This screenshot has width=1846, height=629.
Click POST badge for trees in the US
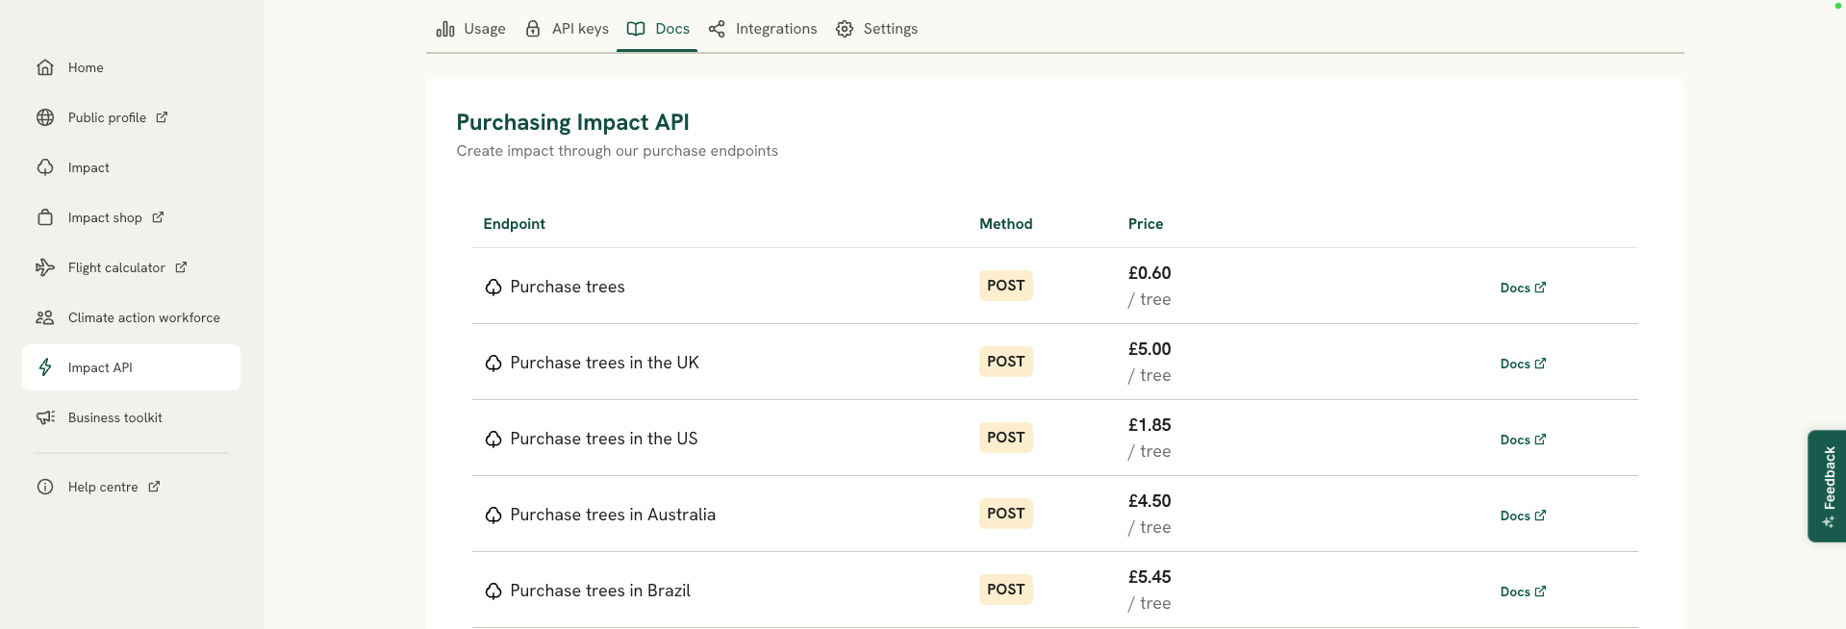(1005, 438)
